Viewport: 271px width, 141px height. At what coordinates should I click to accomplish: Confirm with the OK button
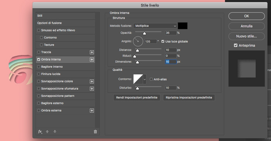coord(247,16)
